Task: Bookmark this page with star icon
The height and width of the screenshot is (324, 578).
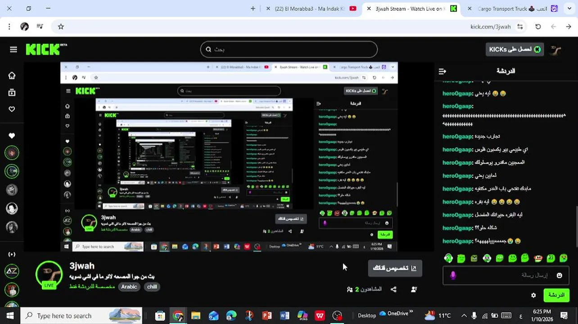Action: [x=61, y=27]
